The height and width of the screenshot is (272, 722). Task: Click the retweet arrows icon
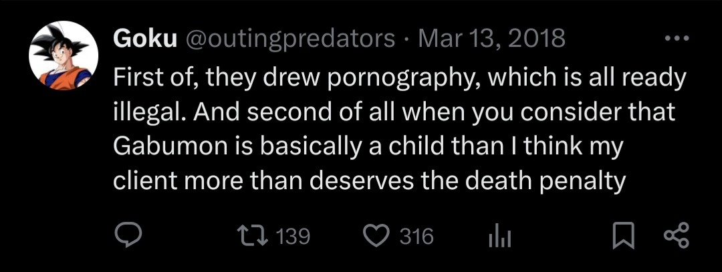click(255, 236)
